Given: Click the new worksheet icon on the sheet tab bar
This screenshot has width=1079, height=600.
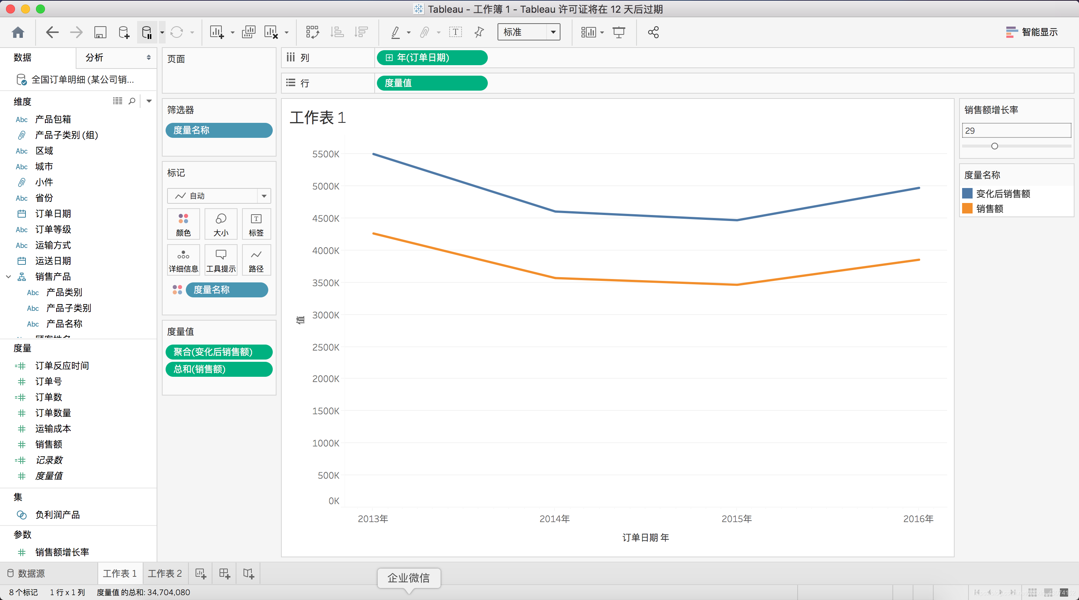Looking at the screenshot, I should 201,573.
